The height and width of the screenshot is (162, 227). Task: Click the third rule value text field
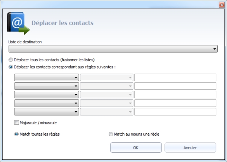175,95
